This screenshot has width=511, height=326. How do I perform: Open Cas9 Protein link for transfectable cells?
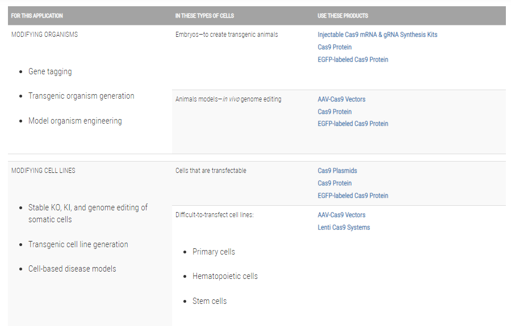click(334, 183)
